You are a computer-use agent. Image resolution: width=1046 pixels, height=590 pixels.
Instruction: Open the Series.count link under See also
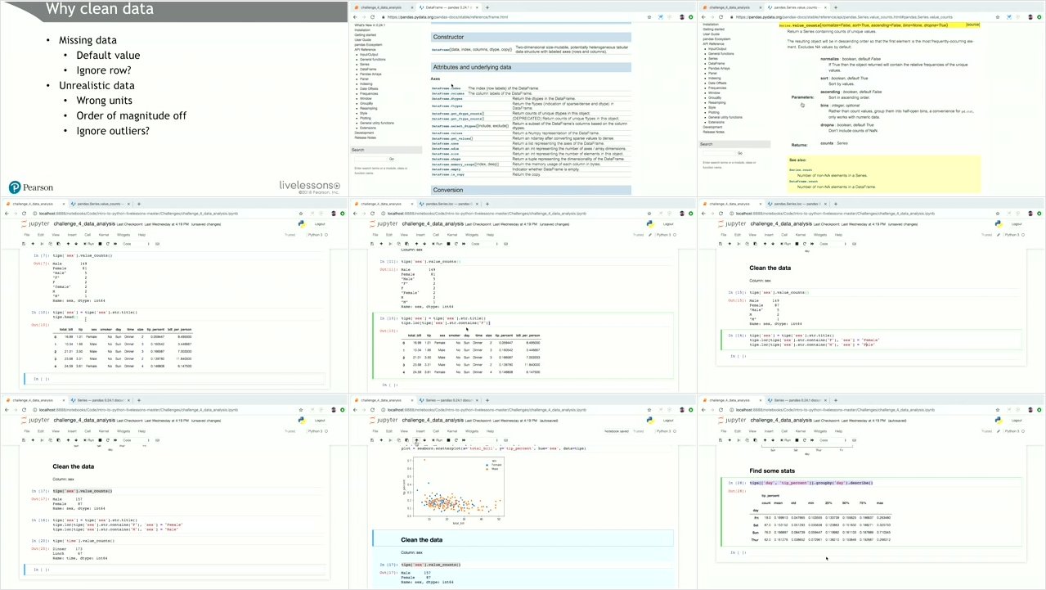[801, 170]
